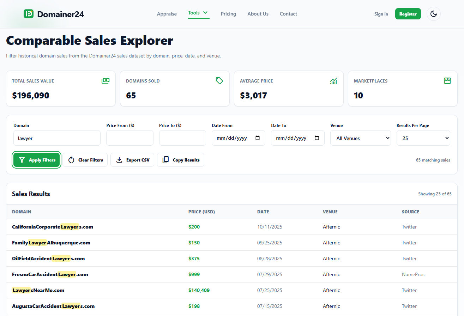464x316 pixels.
Task: Click the Date To input field
Action: tap(298, 138)
